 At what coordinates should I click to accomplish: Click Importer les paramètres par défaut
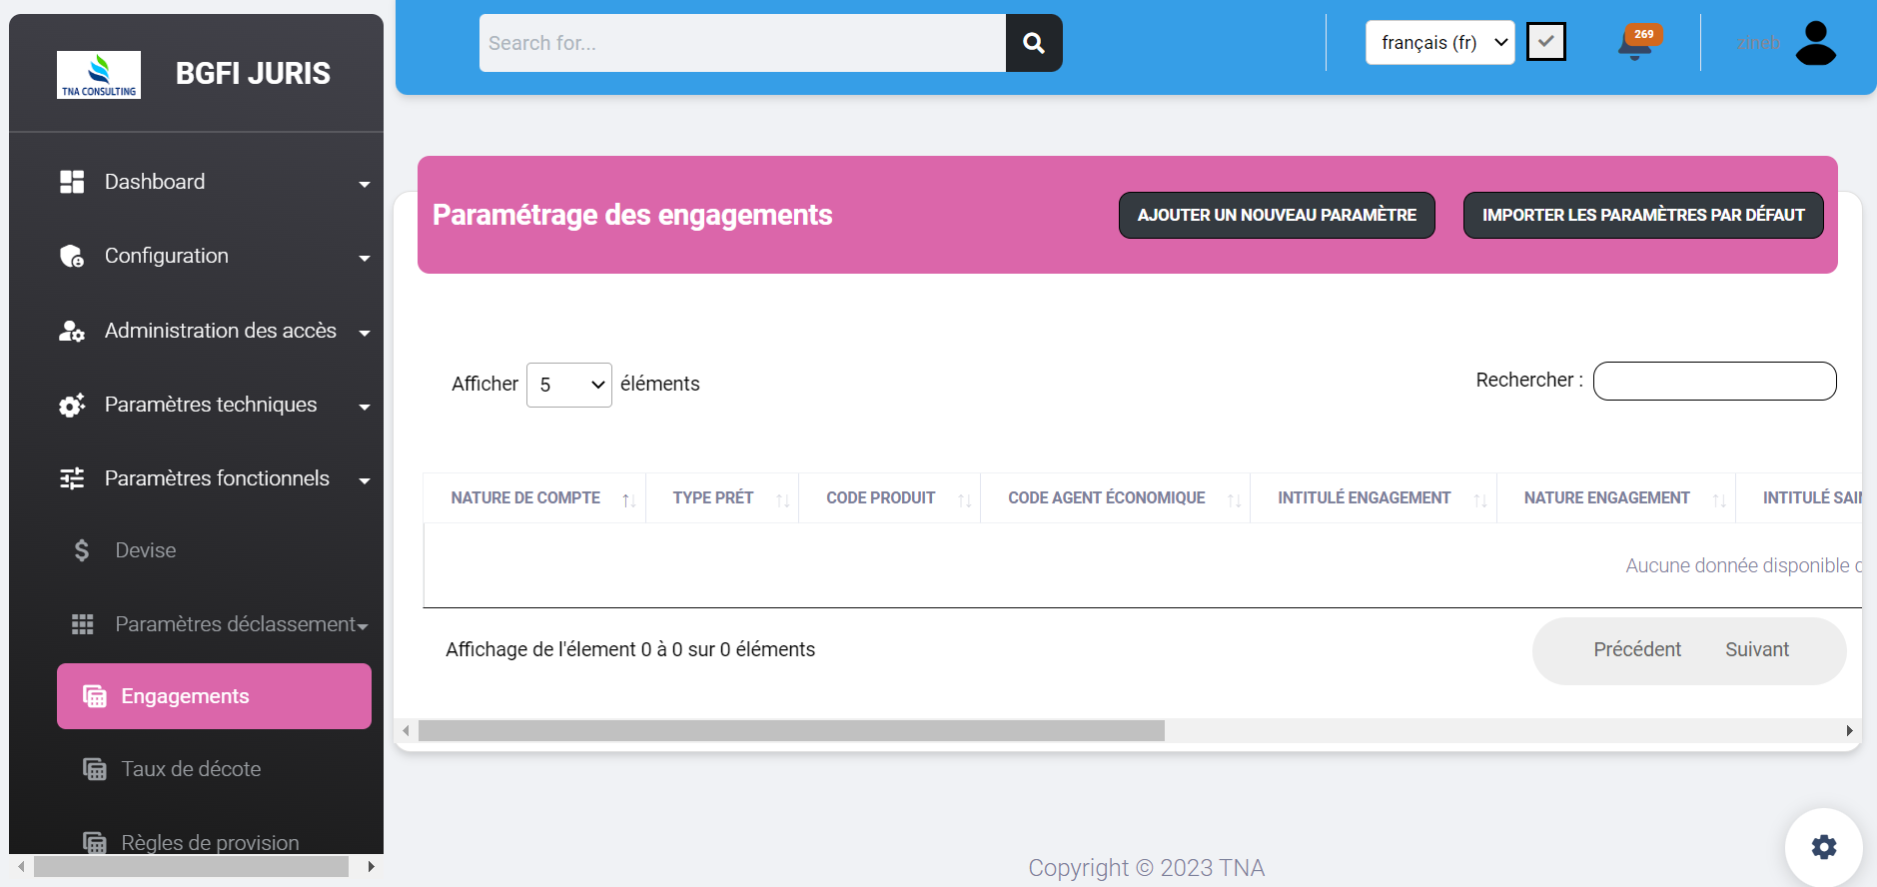tap(1642, 215)
